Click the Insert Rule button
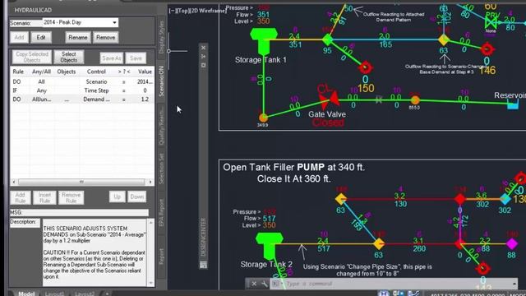Screen dimensions: 526x296 click(44, 197)
